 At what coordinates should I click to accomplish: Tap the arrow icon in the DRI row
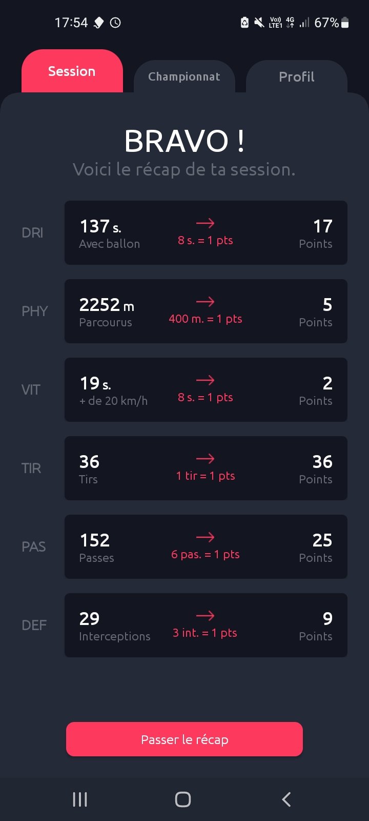[205, 223]
